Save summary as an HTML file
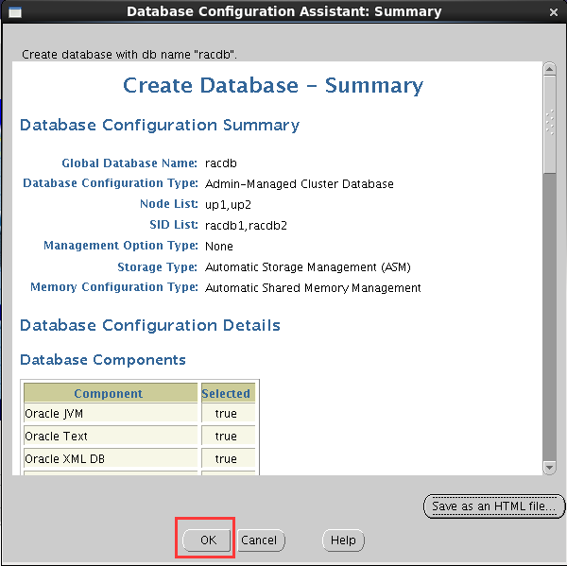567x566 pixels. point(494,506)
